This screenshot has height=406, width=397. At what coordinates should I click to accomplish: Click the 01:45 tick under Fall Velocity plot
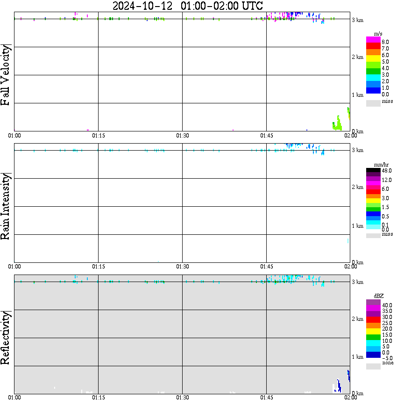tap(267, 136)
